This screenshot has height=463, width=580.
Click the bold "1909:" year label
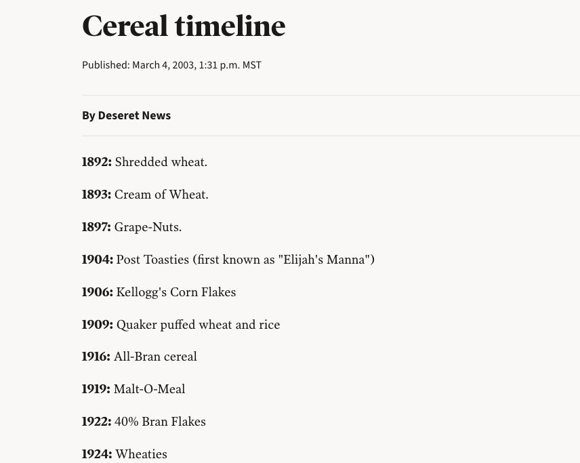[x=97, y=325]
